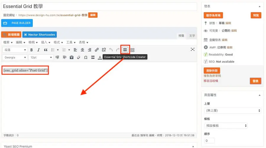This screenshot has height=148, width=266.
Task: Open the 檢視 menu
Action: [x=33, y=42]
